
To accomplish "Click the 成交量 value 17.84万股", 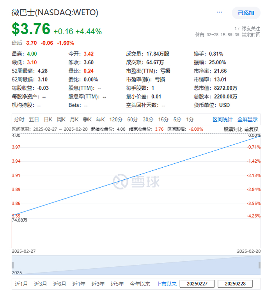I will coord(158,54).
